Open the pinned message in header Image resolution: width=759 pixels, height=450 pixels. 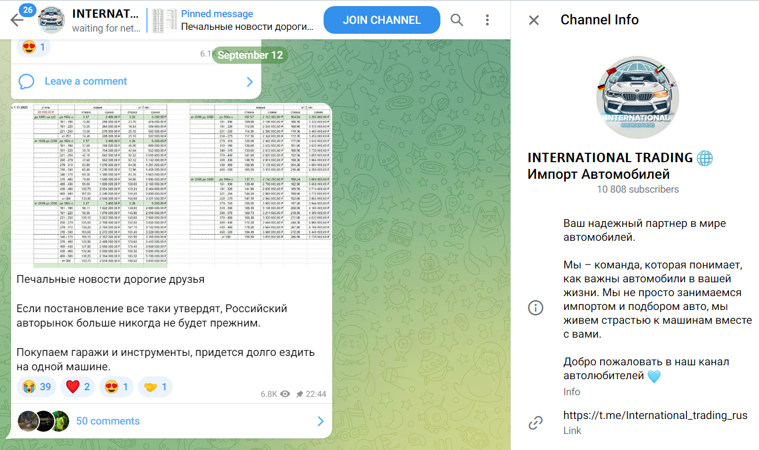(x=233, y=20)
